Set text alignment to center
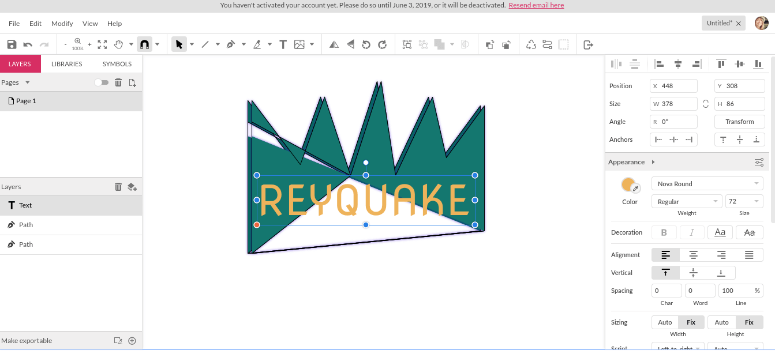 694,255
